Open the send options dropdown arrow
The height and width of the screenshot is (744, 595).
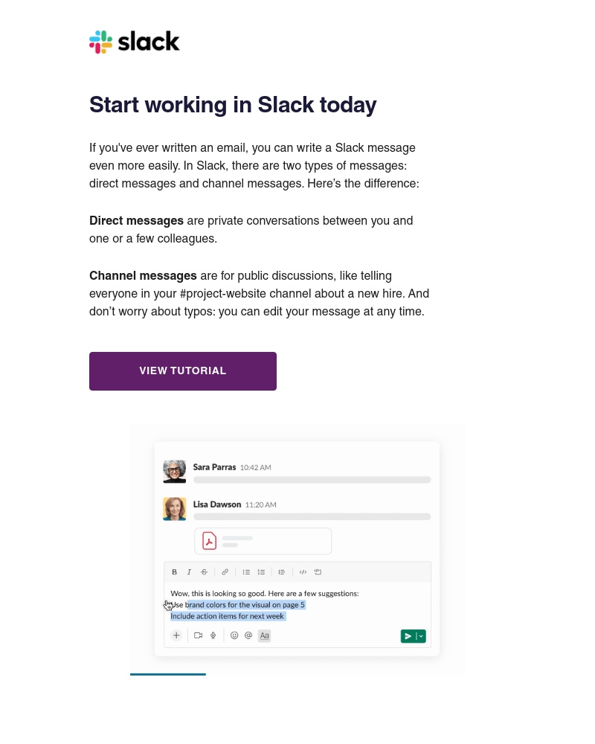[x=420, y=636]
